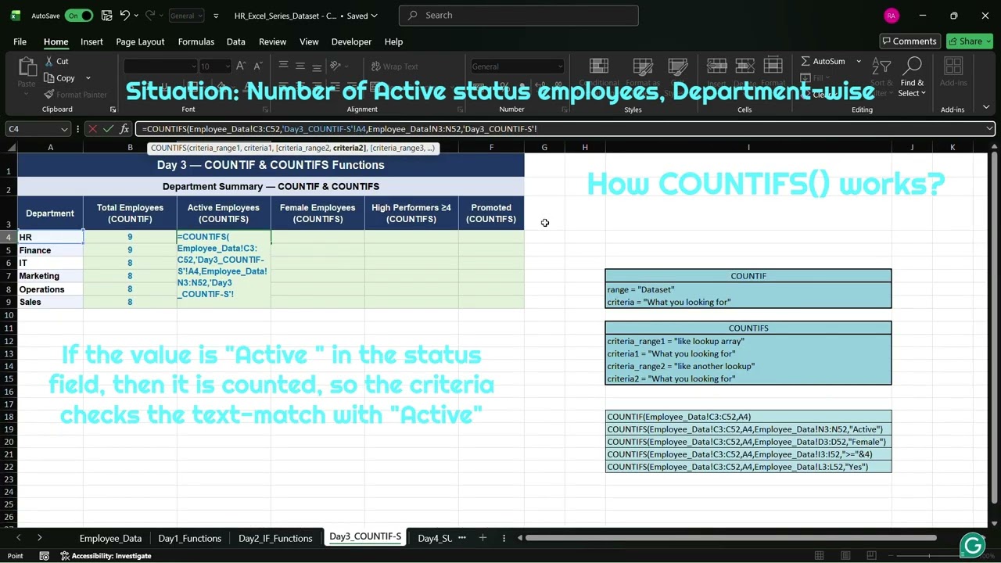Click the middle align icon
The height and width of the screenshot is (563, 1001).
300,66
